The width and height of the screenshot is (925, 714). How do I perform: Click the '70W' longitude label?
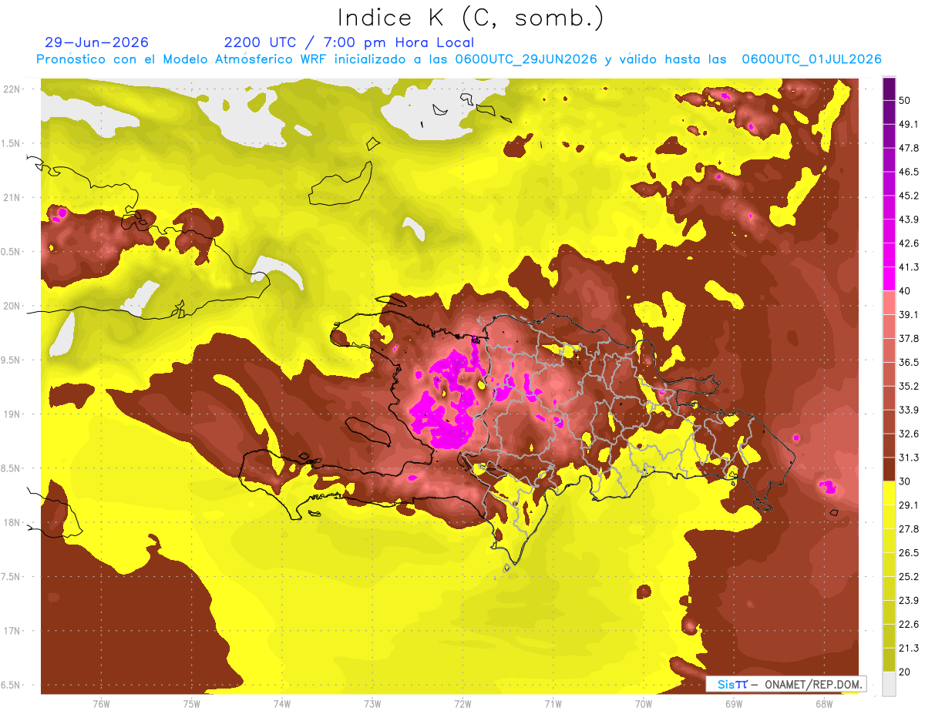[643, 703]
